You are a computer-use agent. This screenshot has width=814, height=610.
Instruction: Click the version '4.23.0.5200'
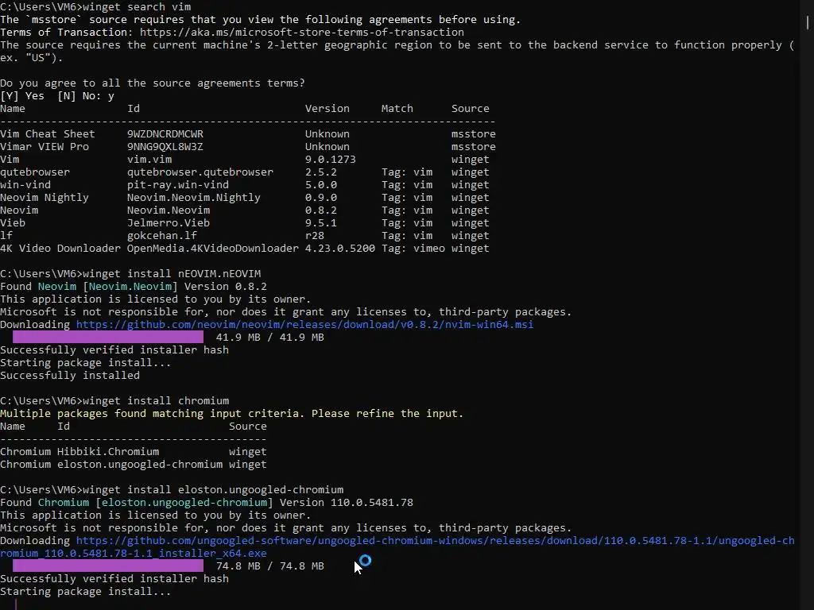pyautogui.click(x=340, y=249)
